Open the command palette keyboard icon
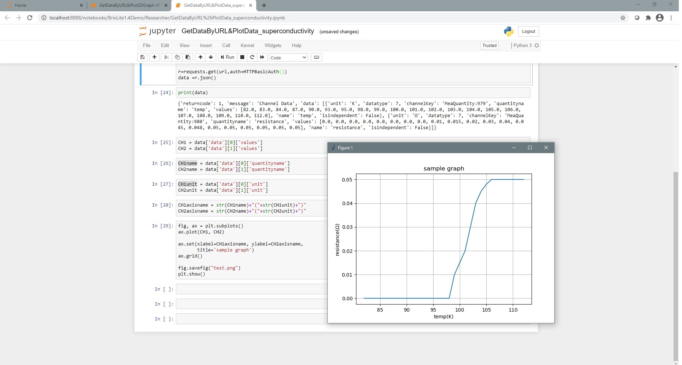This screenshot has height=365, width=682. pos(316,57)
